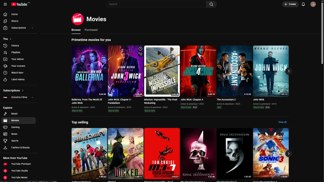This screenshot has width=324, height=182.
Task: Open the John Wick 2014 poster
Action: [271, 71]
